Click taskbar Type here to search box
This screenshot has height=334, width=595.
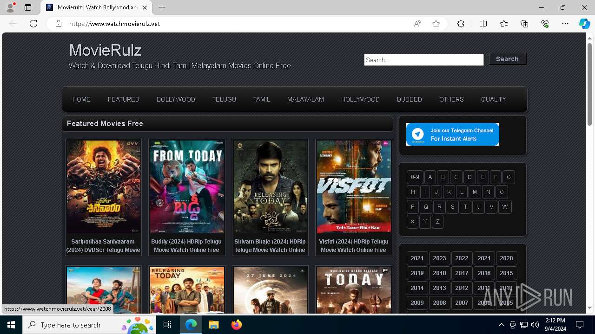point(89,325)
